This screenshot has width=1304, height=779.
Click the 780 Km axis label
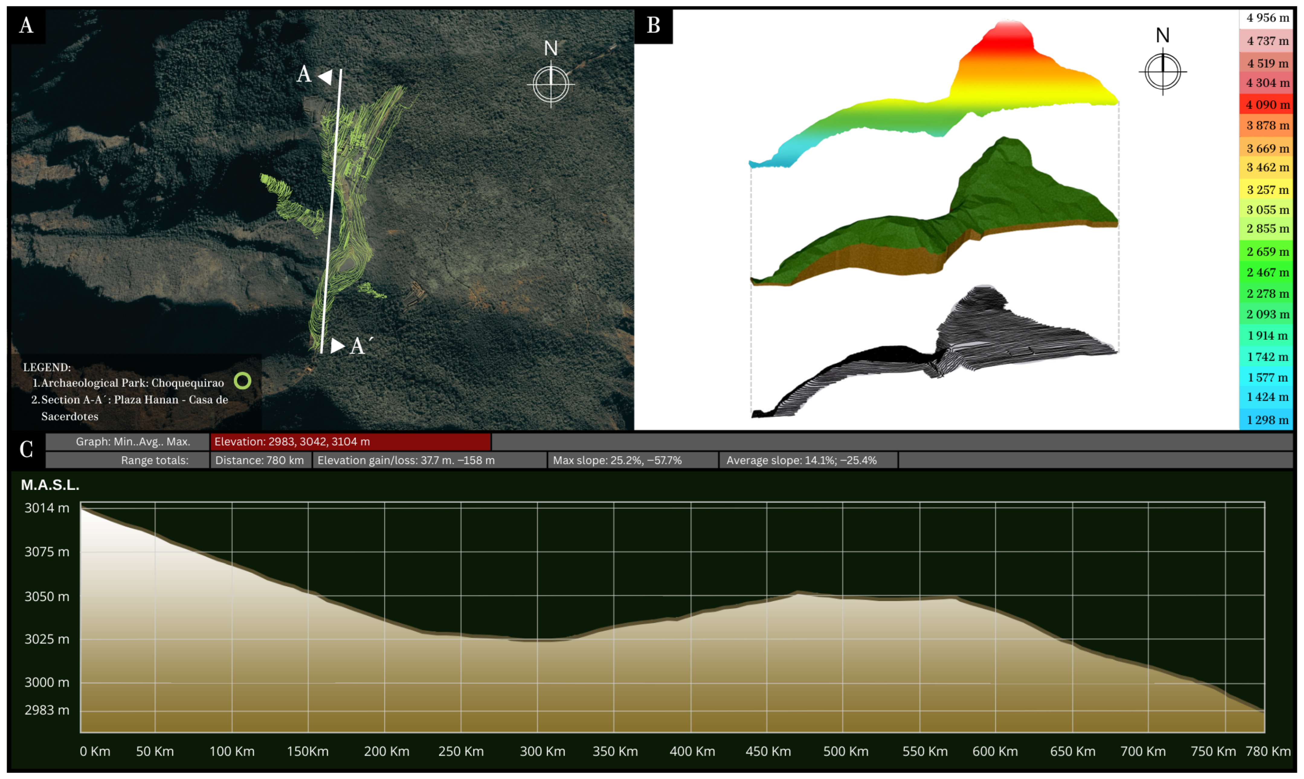coord(1268,751)
